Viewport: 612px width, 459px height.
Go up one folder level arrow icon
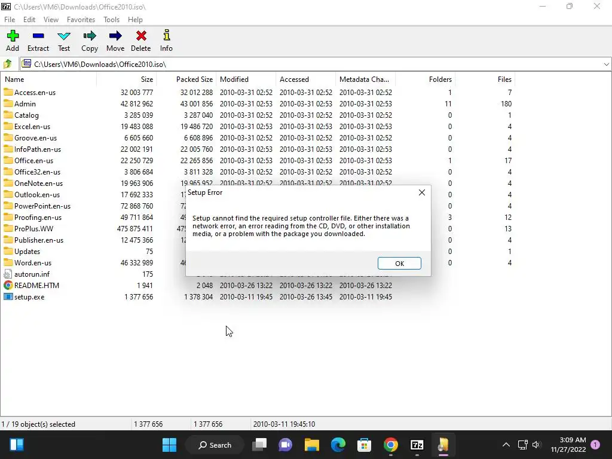point(7,64)
